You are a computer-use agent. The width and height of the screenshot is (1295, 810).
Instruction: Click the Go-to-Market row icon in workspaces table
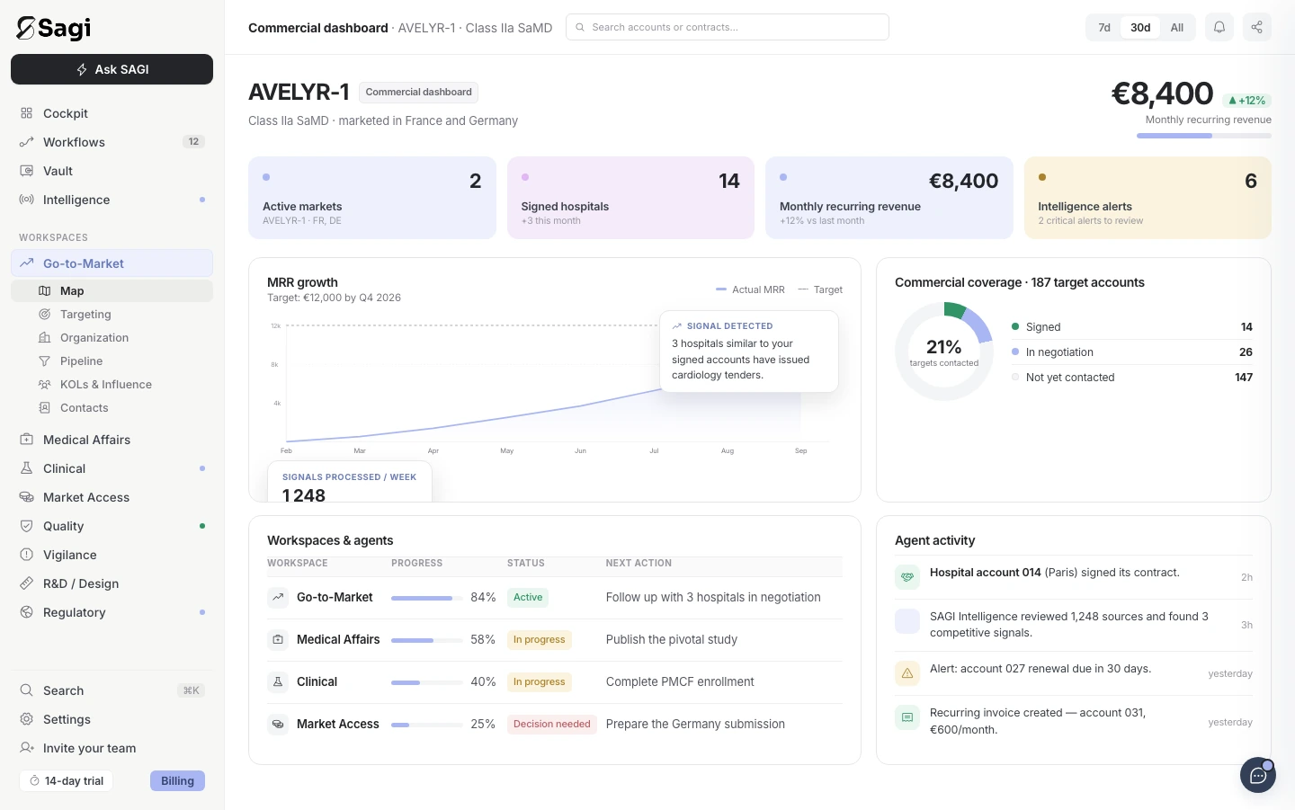(x=278, y=597)
